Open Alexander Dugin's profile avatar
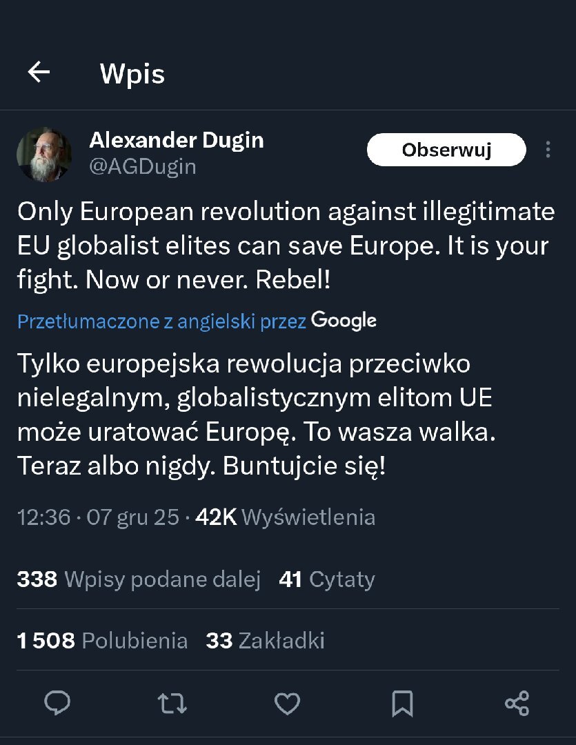Viewport: 576px width, 745px height. 44,155
